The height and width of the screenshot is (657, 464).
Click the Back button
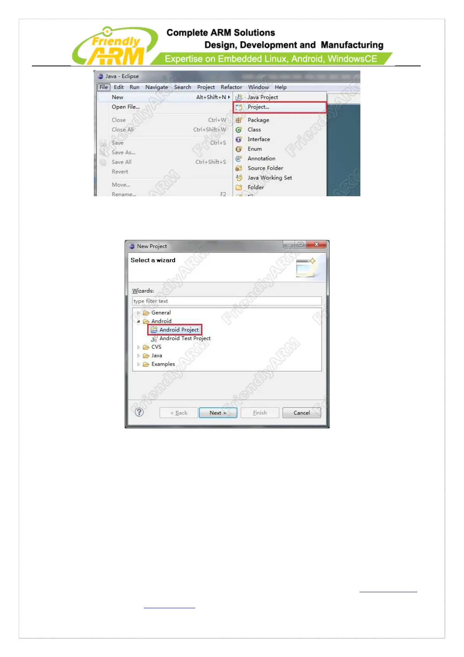[179, 413]
